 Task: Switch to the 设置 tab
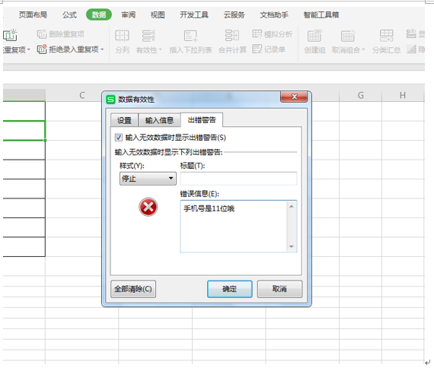point(124,120)
